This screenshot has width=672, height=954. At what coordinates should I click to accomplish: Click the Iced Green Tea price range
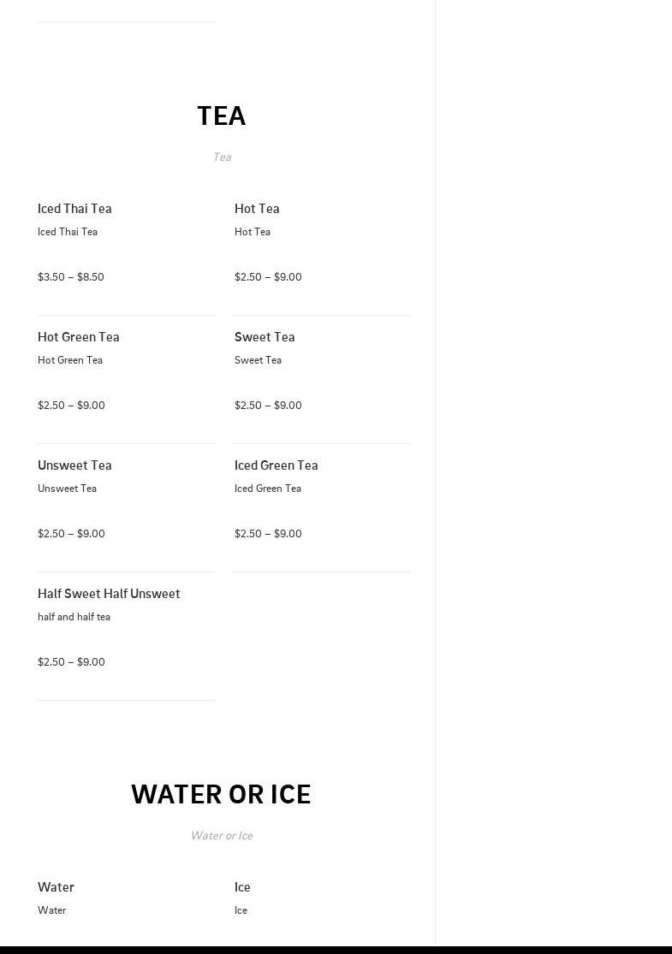pos(268,534)
